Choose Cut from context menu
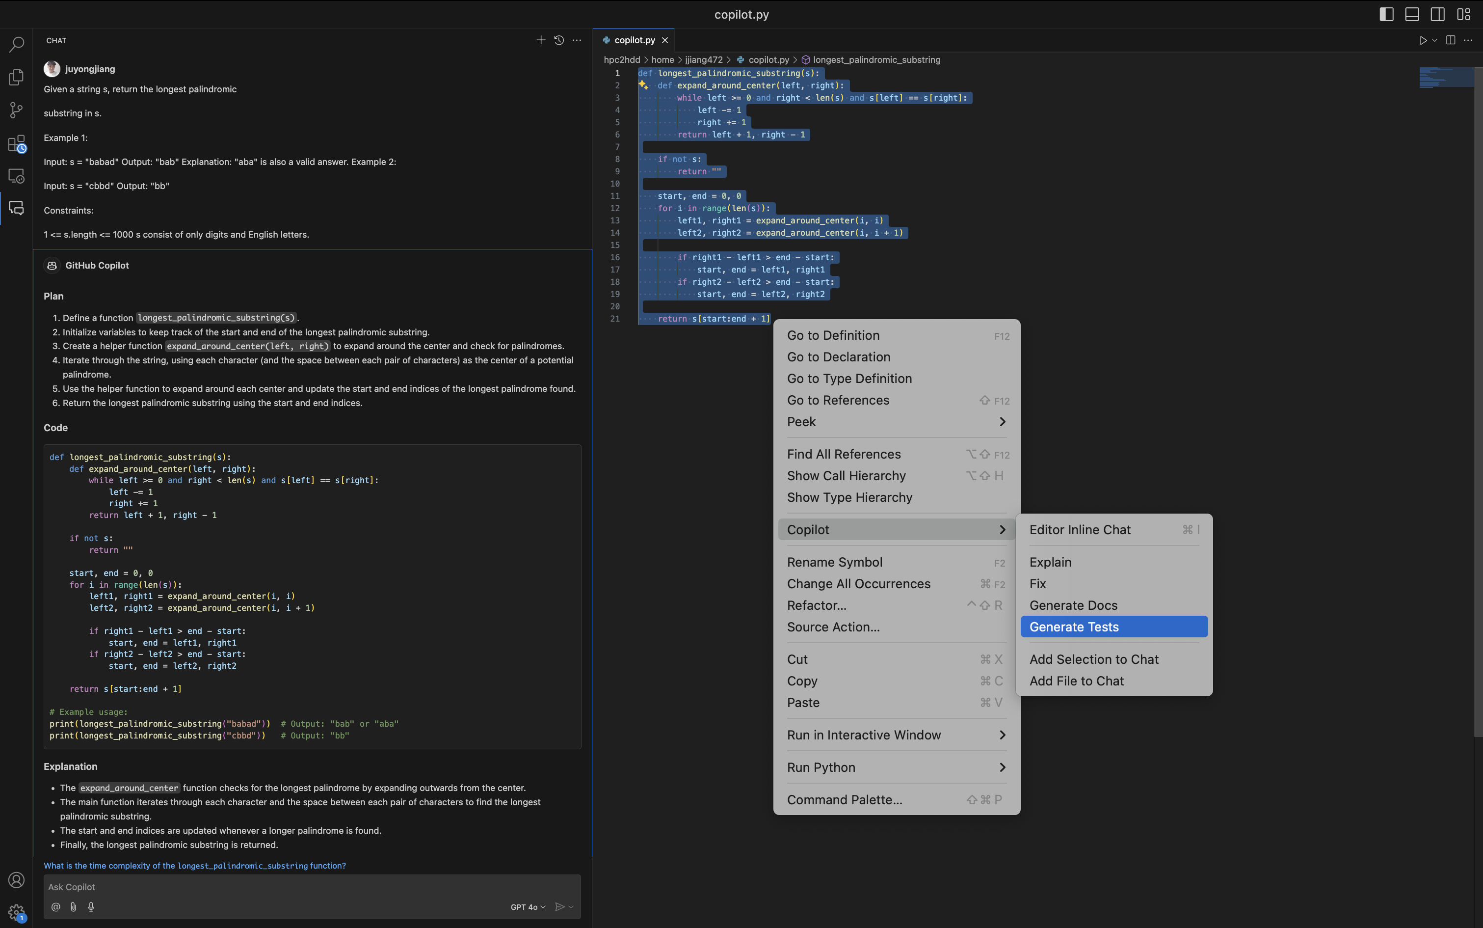Viewport: 1483px width, 928px height. (896, 659)
